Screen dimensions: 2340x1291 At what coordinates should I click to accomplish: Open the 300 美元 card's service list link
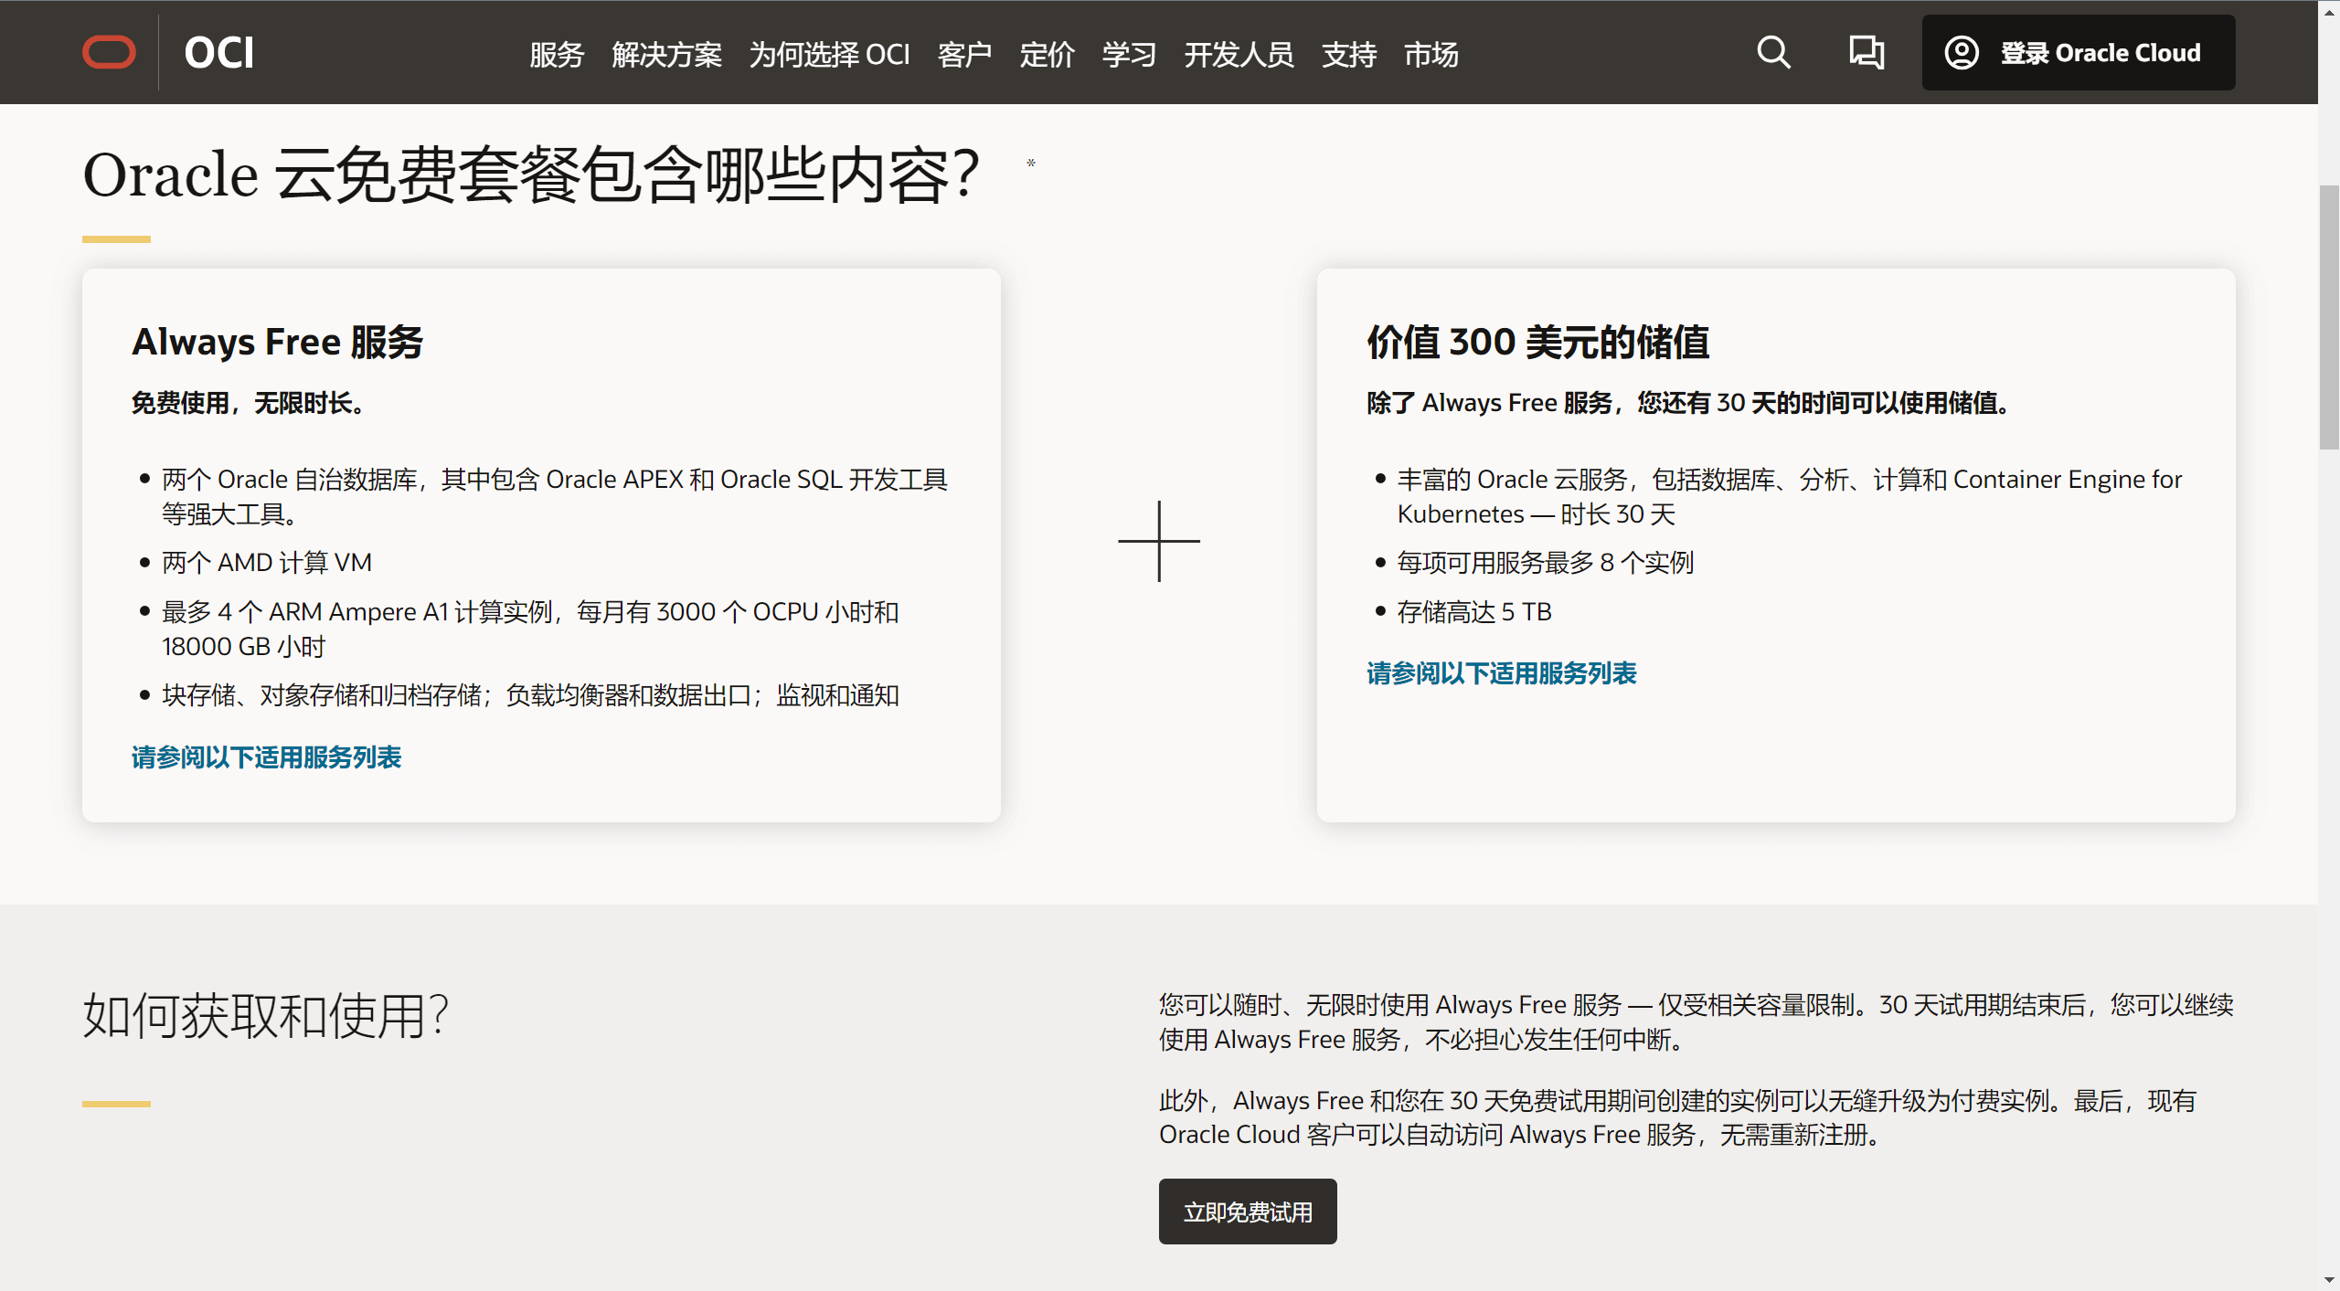tap(1501, 673)
